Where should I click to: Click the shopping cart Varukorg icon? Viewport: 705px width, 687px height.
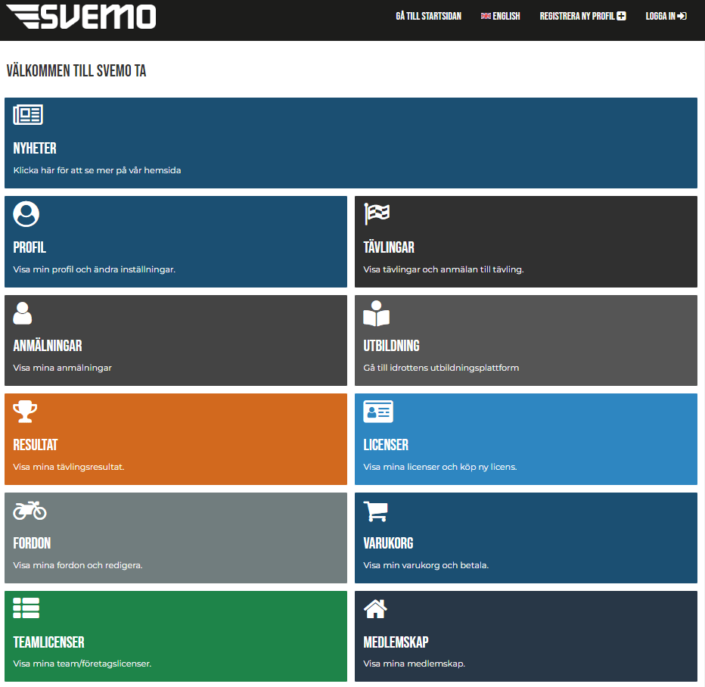click(x=376, y=511)
